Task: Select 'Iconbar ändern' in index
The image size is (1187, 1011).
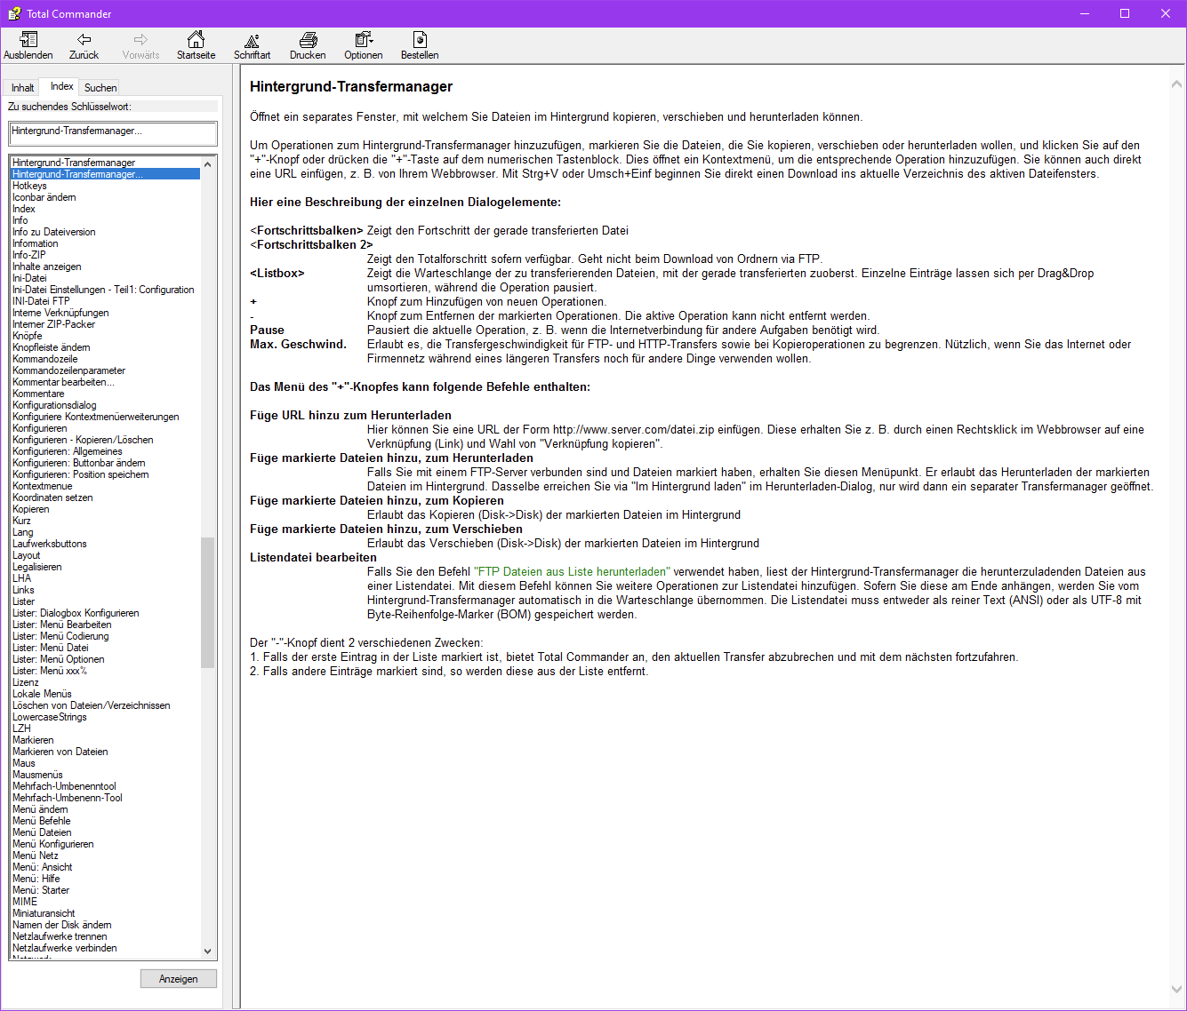Action: pos(44,197)
